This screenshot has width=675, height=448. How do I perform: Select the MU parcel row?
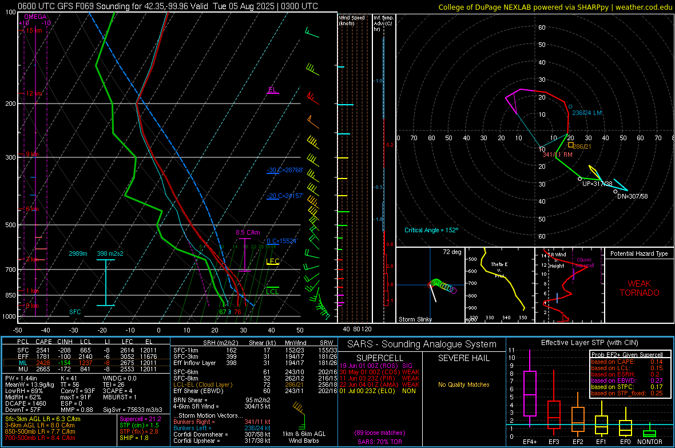point(86,369)
